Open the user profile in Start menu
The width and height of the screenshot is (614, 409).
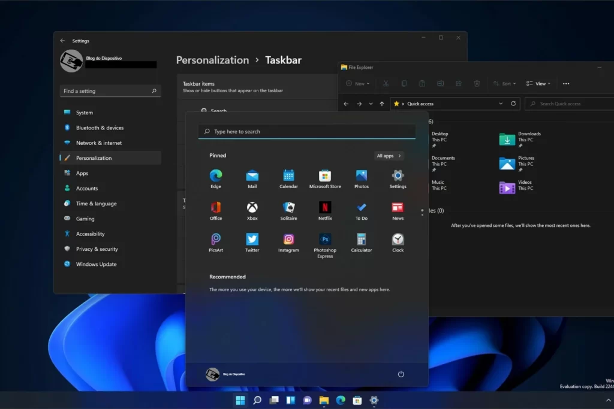coord(225,374)
